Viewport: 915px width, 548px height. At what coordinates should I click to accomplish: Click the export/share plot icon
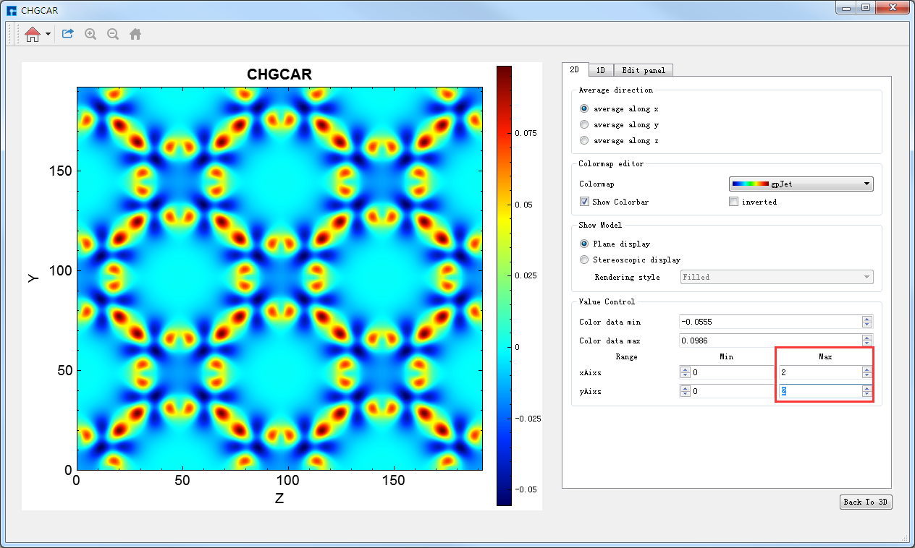click(68, 34)
